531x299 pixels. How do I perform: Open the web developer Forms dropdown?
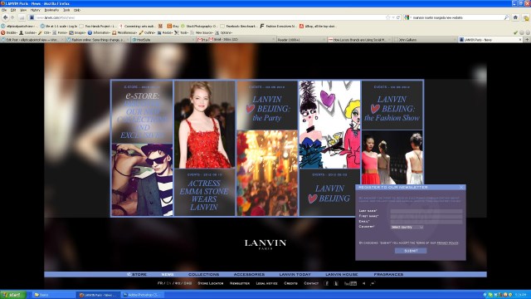(x=60, y=33)
